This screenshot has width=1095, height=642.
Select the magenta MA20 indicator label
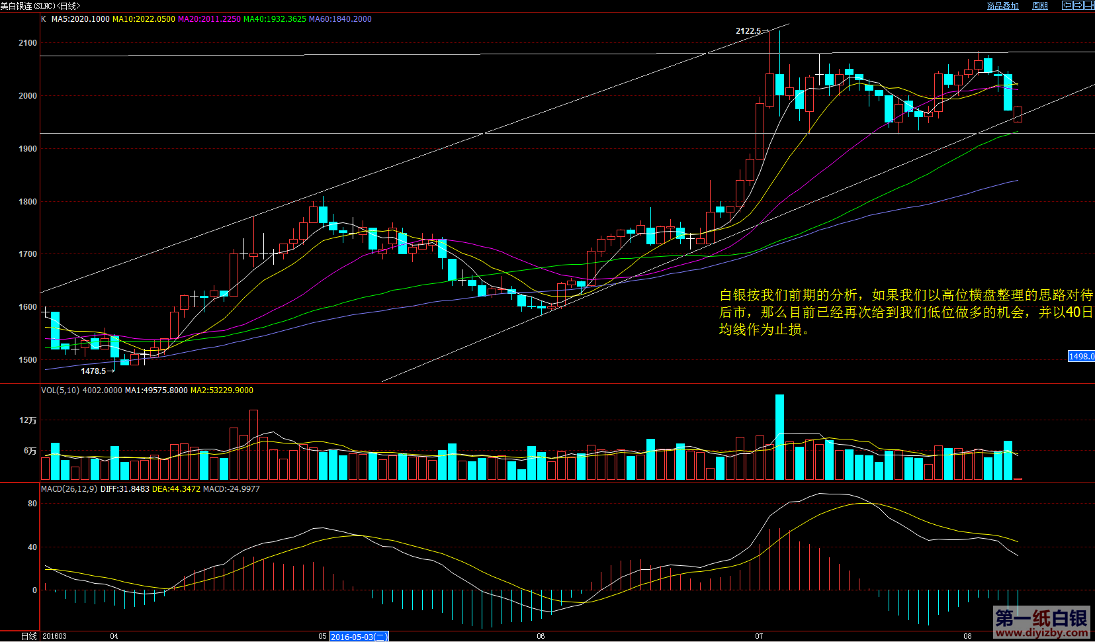pos(209,19)
